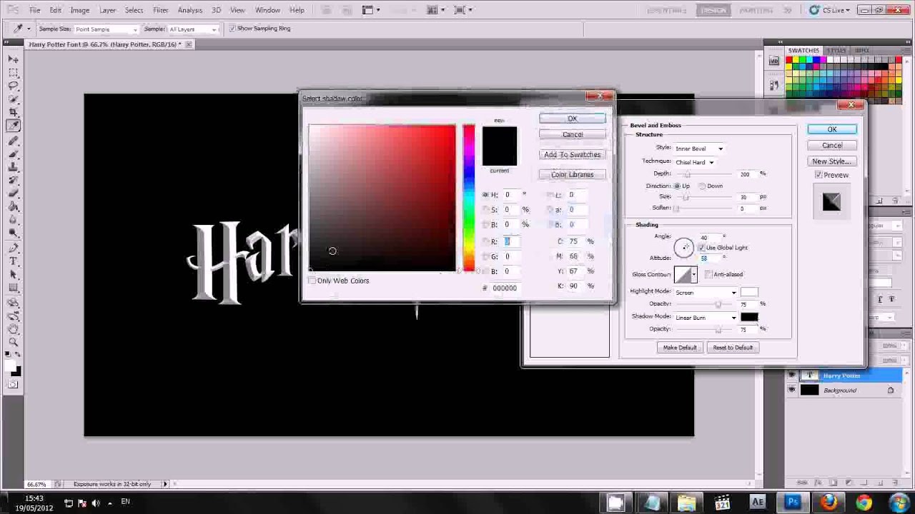Select the Eraser tool

14,193
